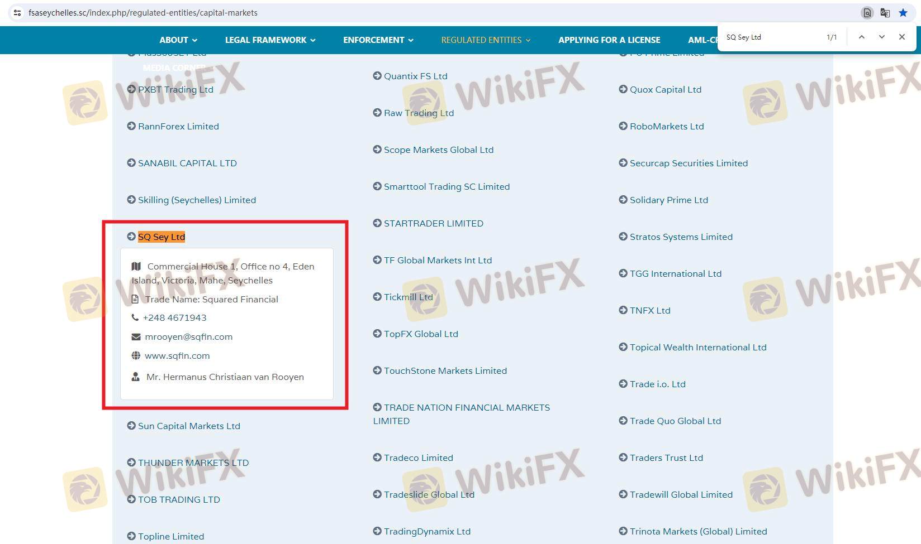Collapse the SQ Sey Ltd entry
The height and width of the screenshot is (544, 921).
tap(161, 237)
